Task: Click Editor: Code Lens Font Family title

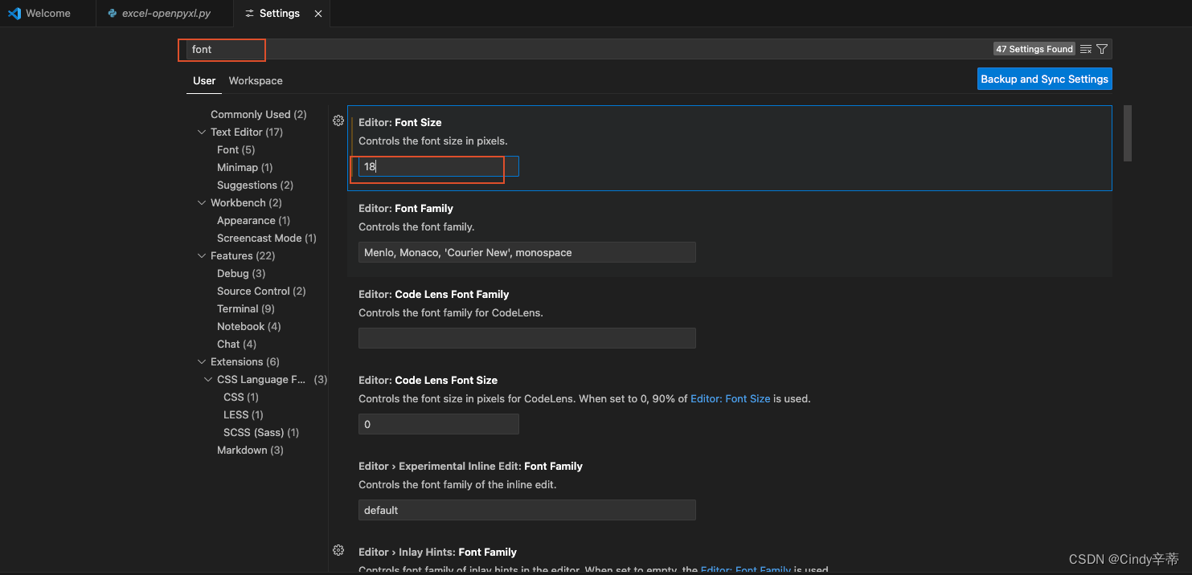Action: pyautogui.click(x=434, y=294)
